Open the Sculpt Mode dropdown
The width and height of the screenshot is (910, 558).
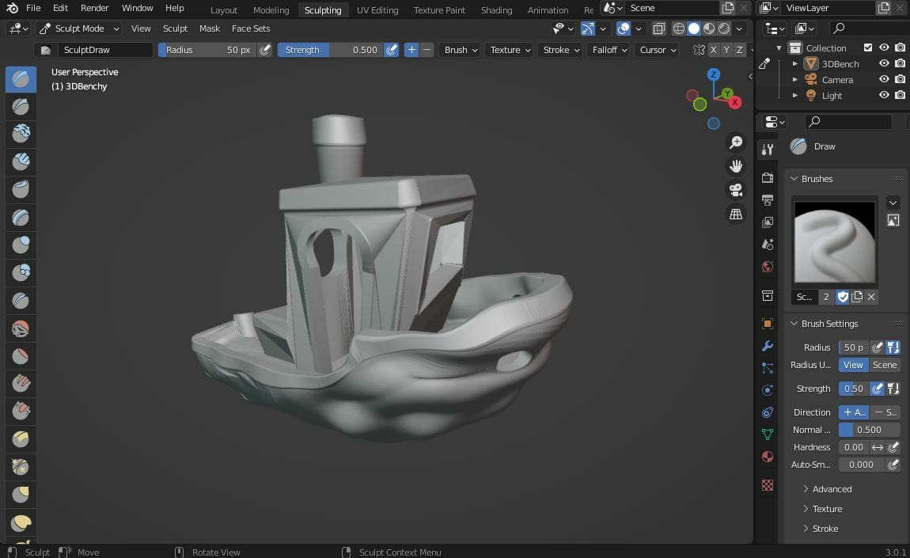(79, 28)
